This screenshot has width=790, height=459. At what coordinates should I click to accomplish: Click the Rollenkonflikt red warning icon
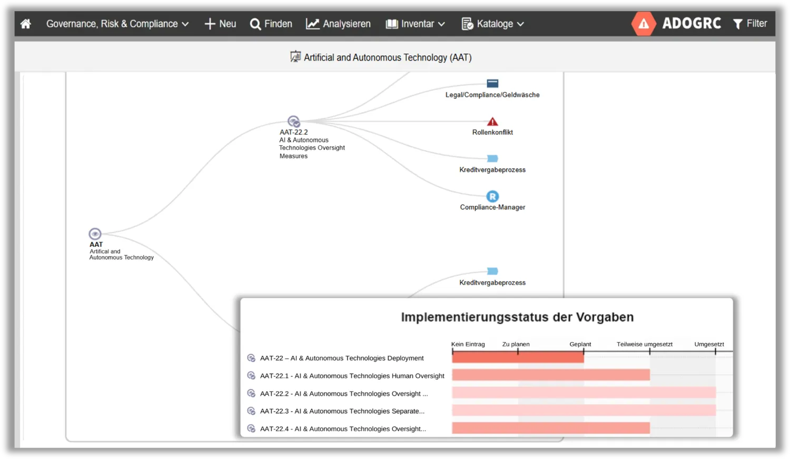[x=492, y=122]
